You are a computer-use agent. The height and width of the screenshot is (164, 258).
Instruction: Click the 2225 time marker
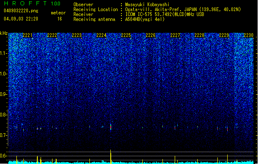[x=126, y=35]
